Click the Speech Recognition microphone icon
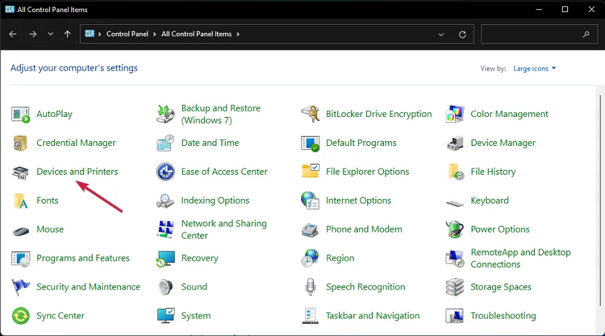The height and width of the screenshot is (336, 605). [x=310, y=287]
